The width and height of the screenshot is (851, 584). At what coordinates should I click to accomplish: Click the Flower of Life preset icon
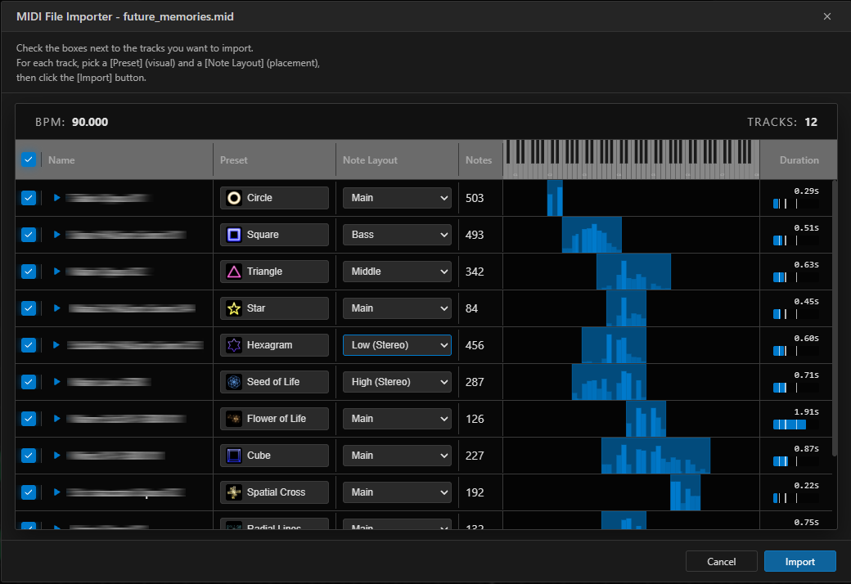(234, 419)
